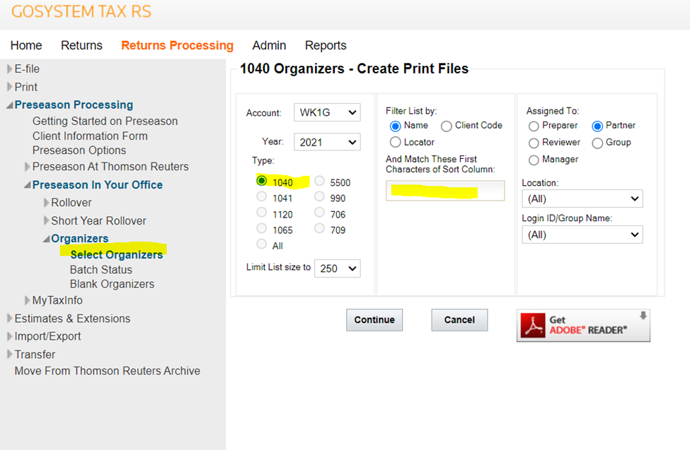690x450 pixels.
Task: Select the 709 return type radio
Action: pos(319,228)
